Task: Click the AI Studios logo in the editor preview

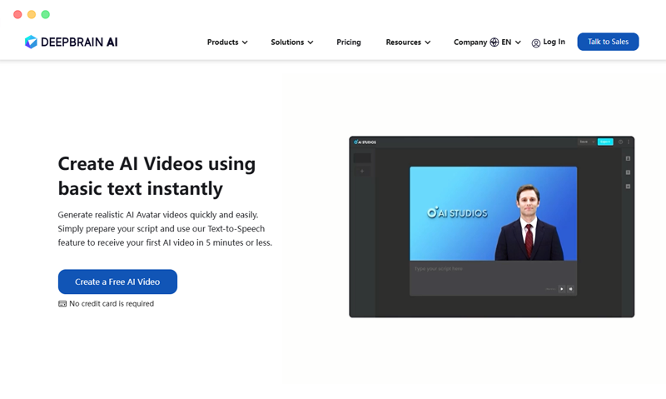Action: tap(365, 142)
